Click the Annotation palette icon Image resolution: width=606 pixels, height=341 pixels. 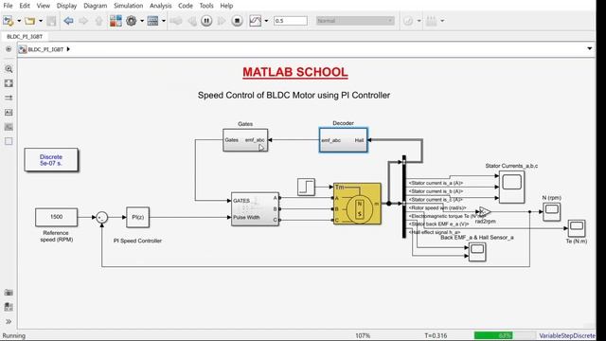coord(9,113)
